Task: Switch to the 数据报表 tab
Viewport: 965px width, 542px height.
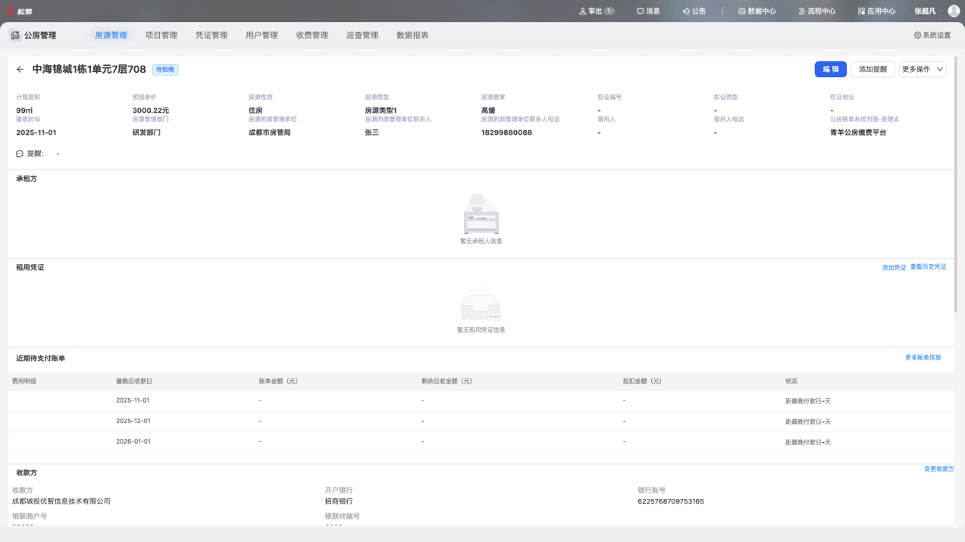Action: click(412, 35)
